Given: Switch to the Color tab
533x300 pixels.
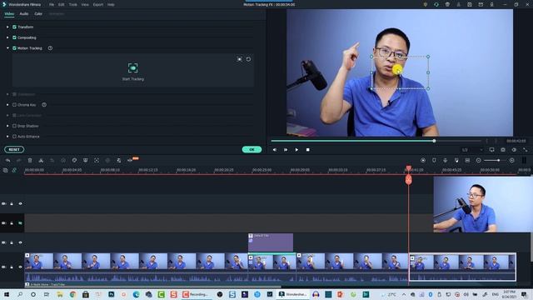Looking at the screenshot, I should [x=38, y=13].
